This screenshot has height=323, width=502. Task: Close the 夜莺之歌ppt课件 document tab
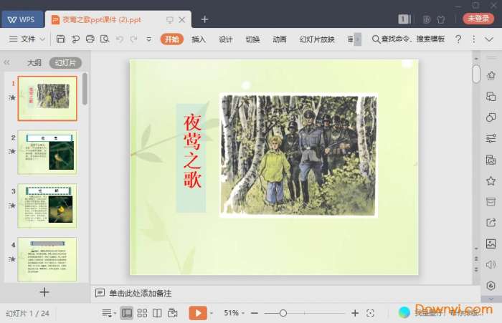(182, 20)
